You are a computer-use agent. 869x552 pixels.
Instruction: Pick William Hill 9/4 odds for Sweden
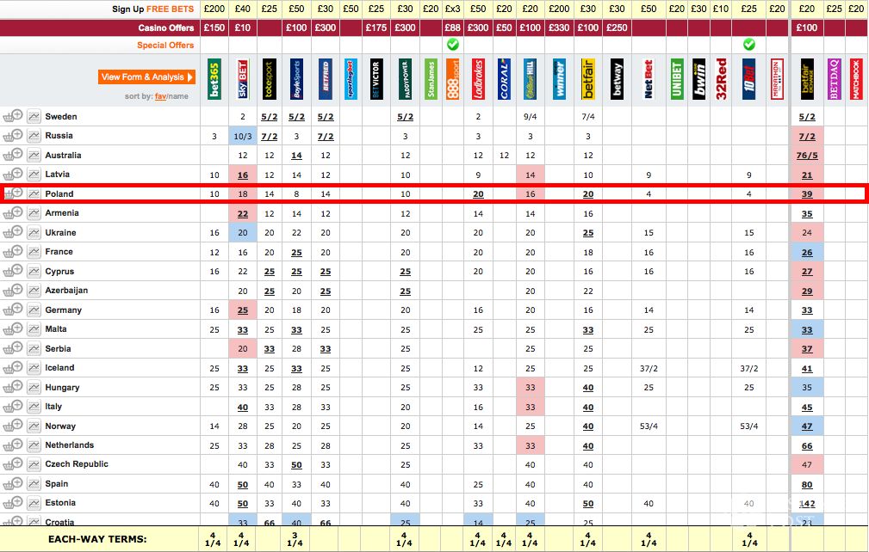pos(530,117)
